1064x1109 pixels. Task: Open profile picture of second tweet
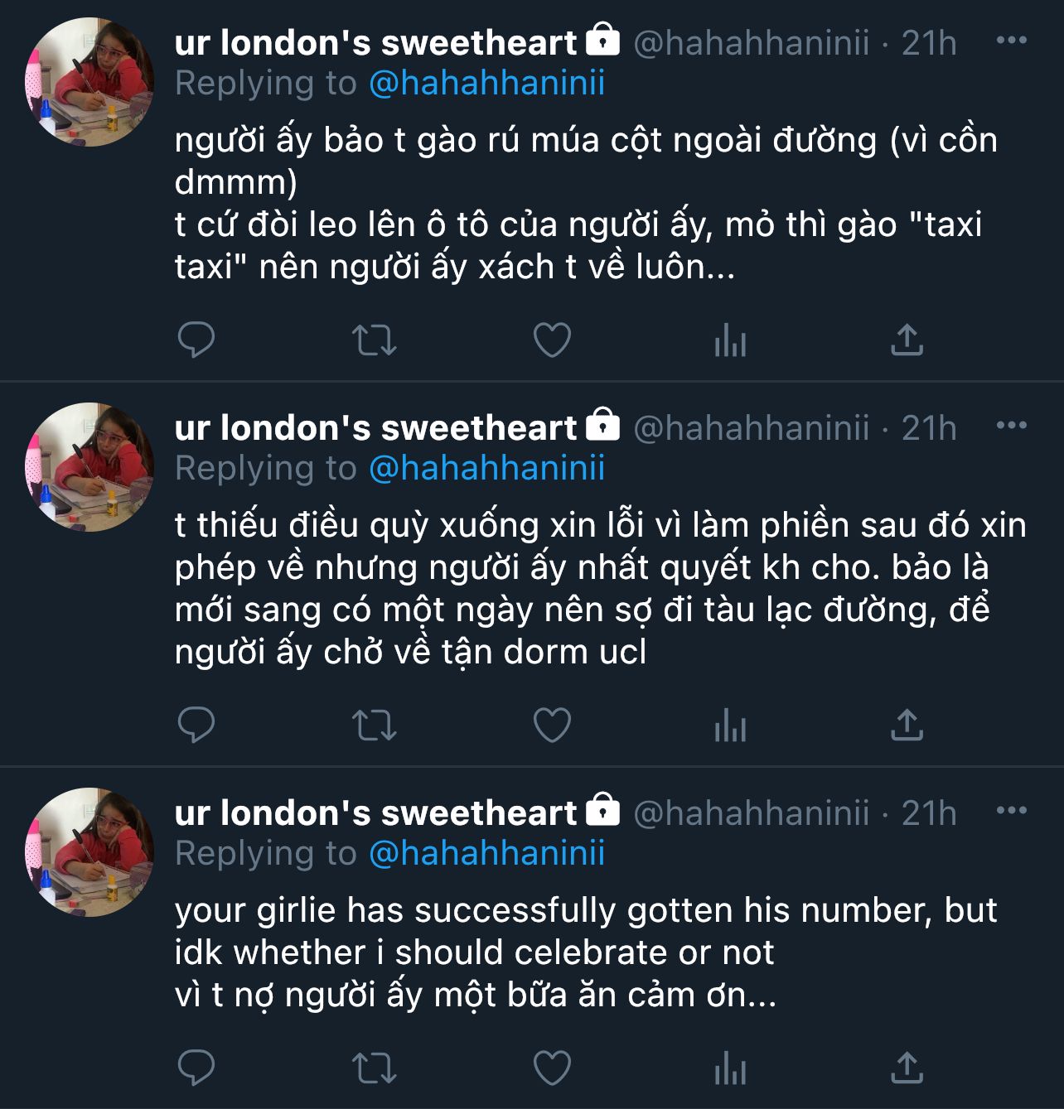[89, 466]
